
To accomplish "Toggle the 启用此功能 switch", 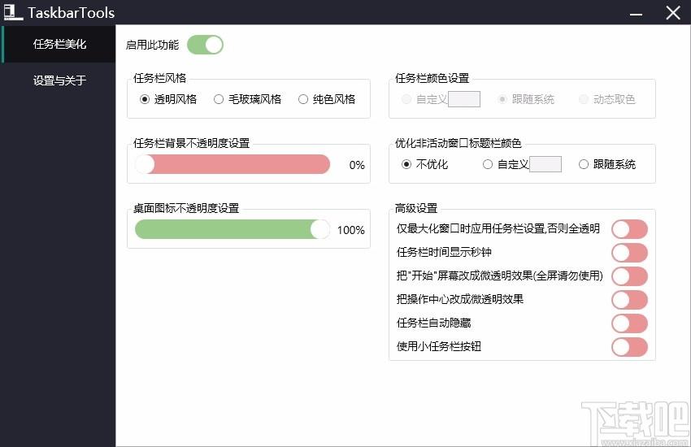I will [x=205, y=45].
